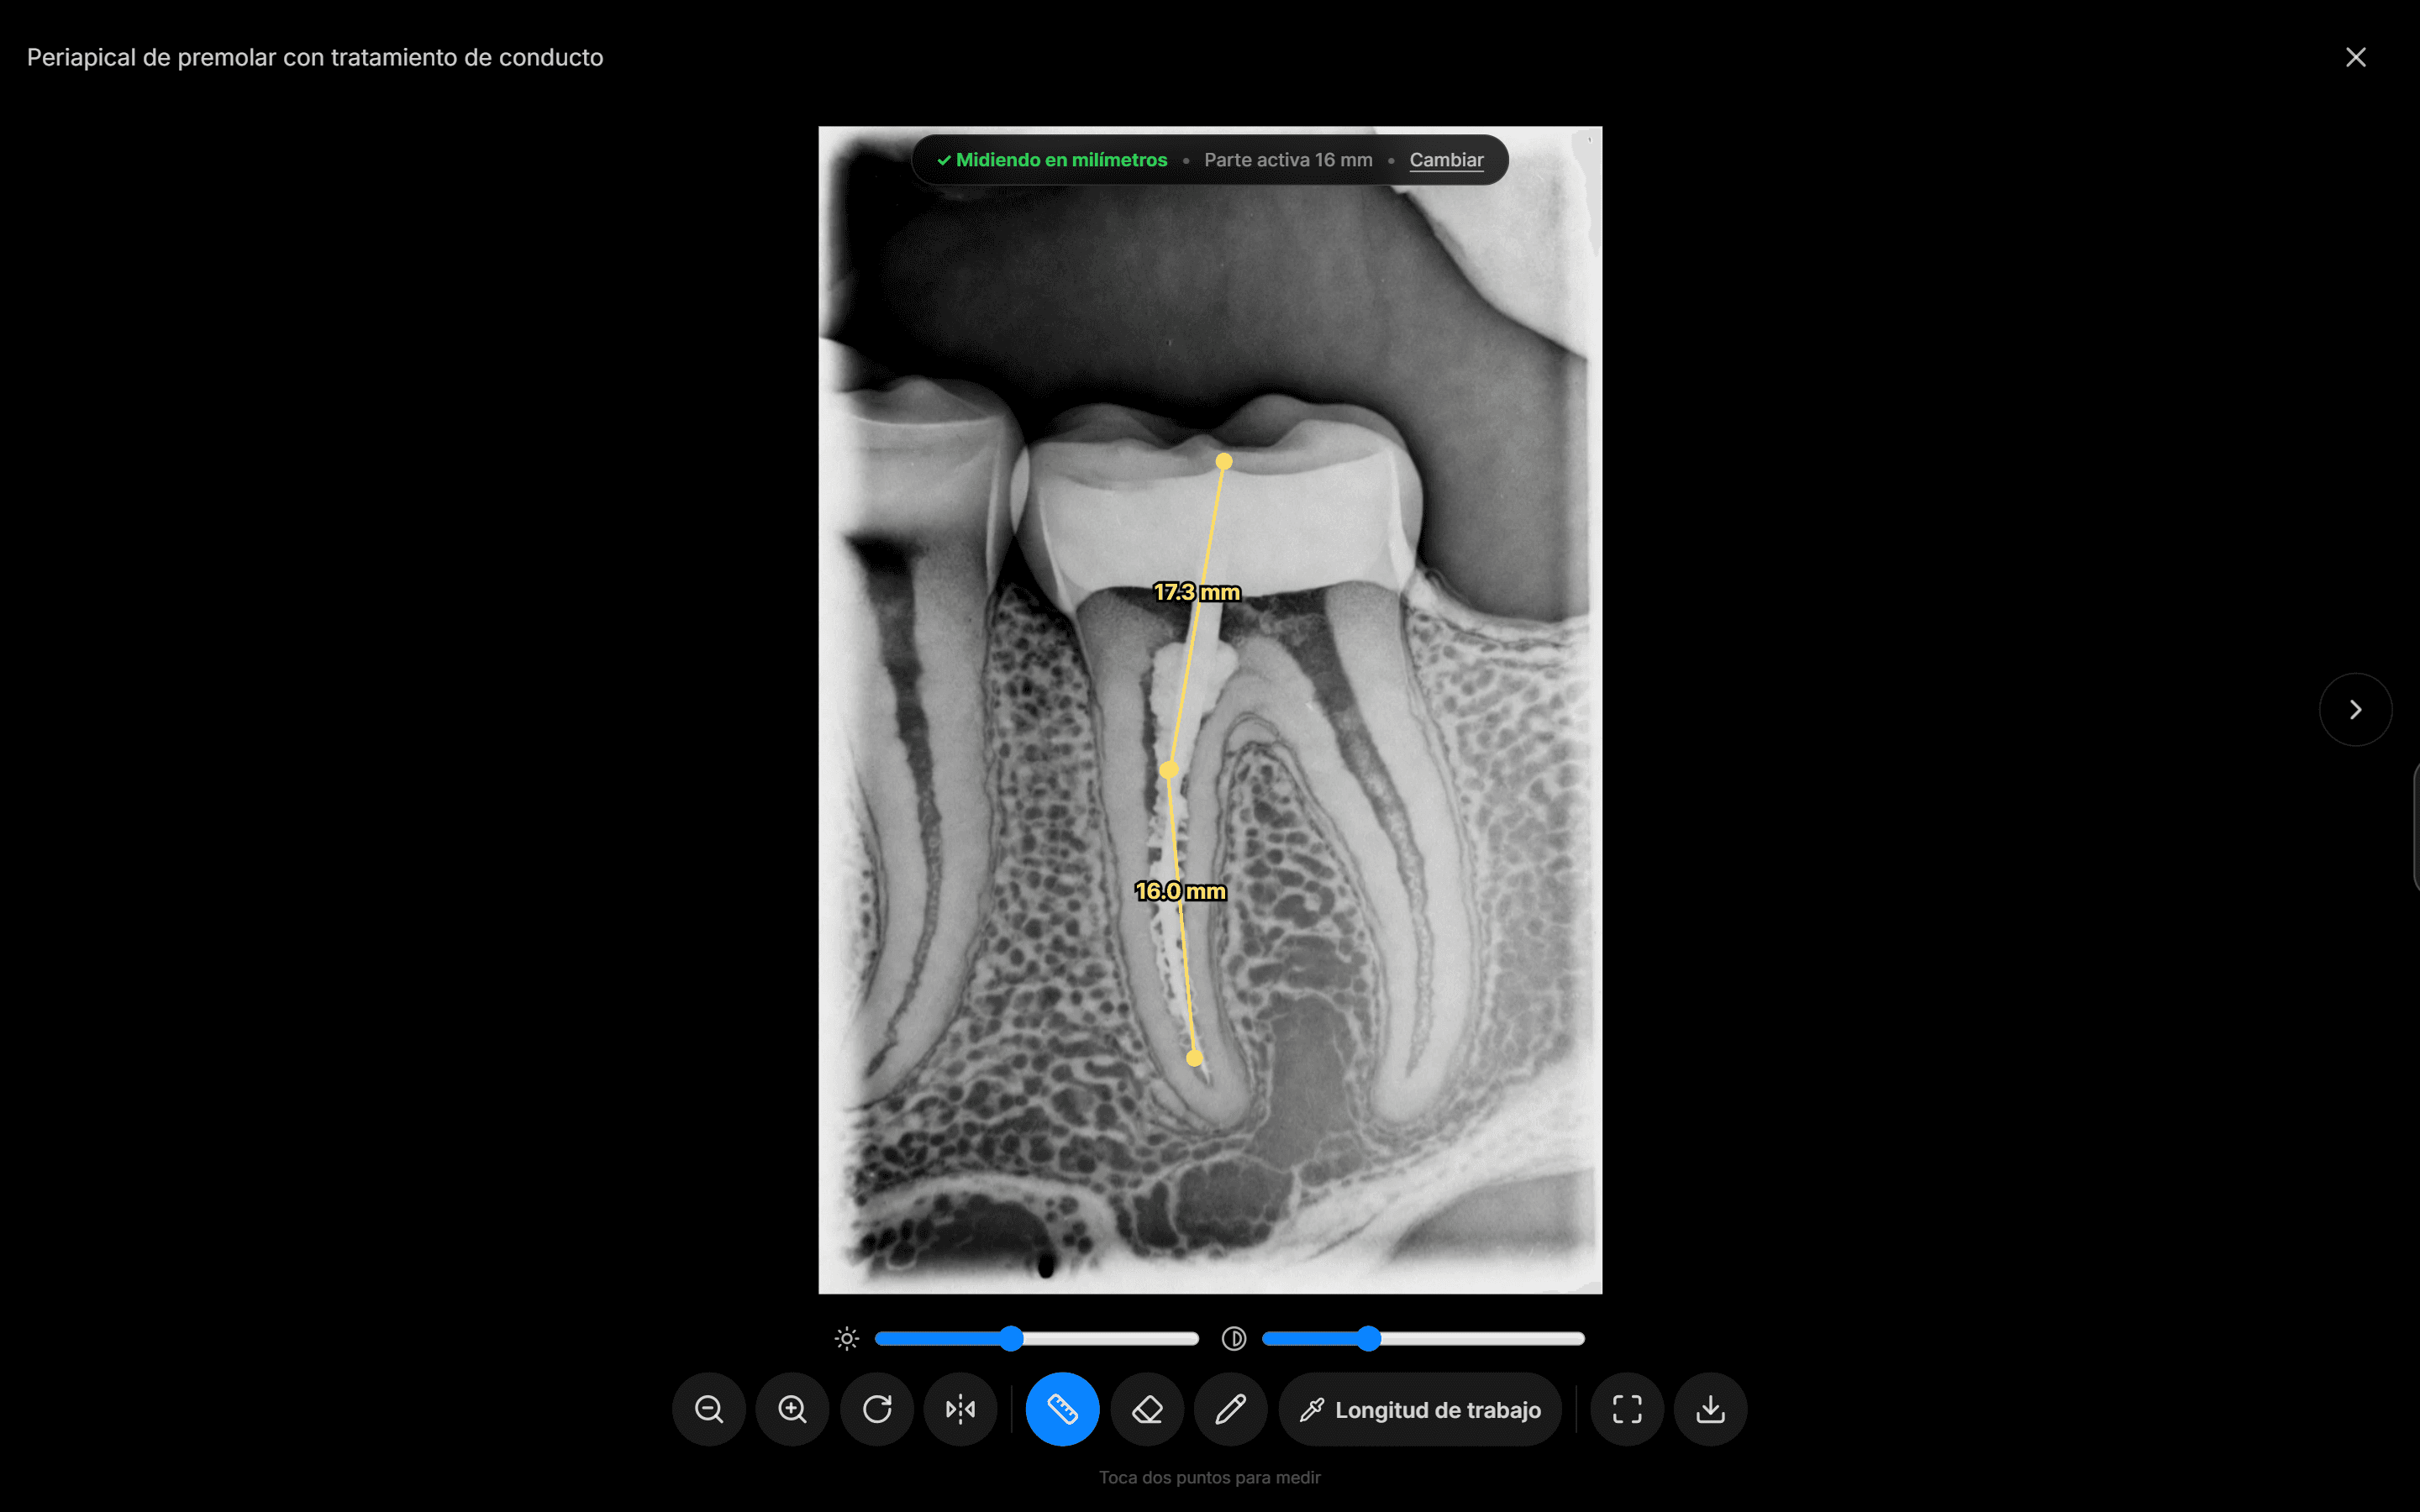Click the Toca dos puntos para medir hint
The image size is (2420, 1512).
(x=1210, y=1477)
